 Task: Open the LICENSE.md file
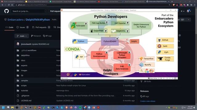click(26, 101)
